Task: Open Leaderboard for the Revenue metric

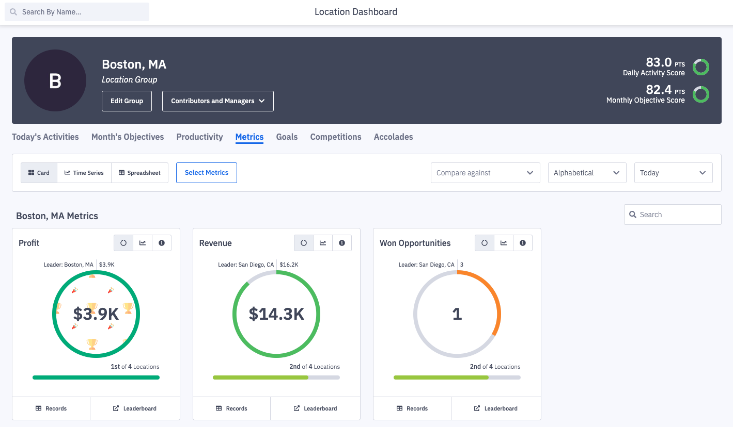Action: pos(315,408)
